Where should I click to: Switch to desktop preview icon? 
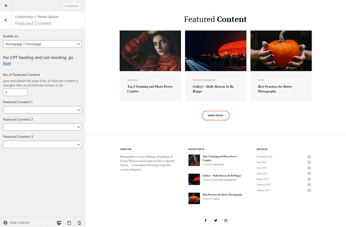click(x=59, y=223)
